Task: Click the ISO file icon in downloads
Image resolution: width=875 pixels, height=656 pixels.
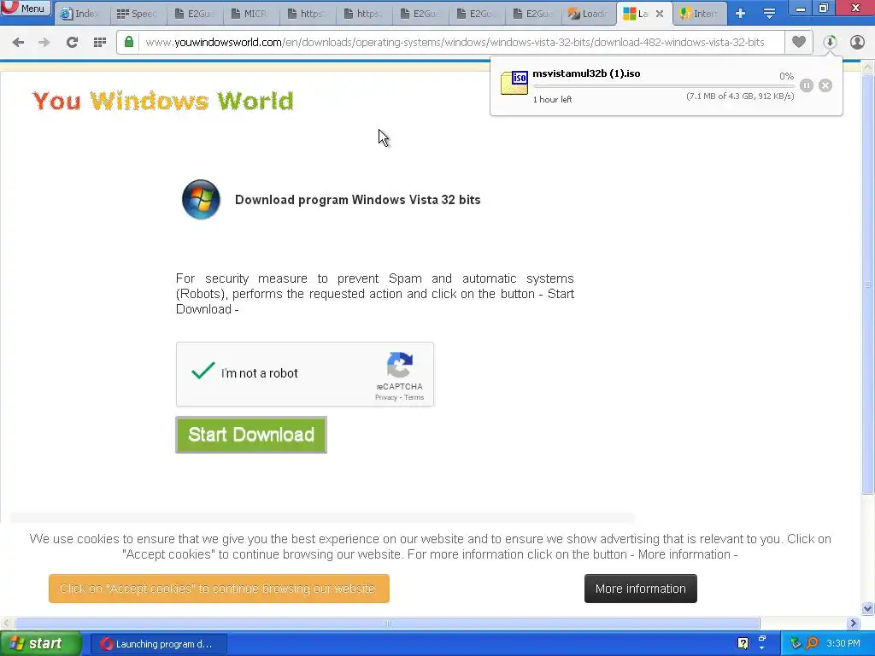Action: coord(514,83)
